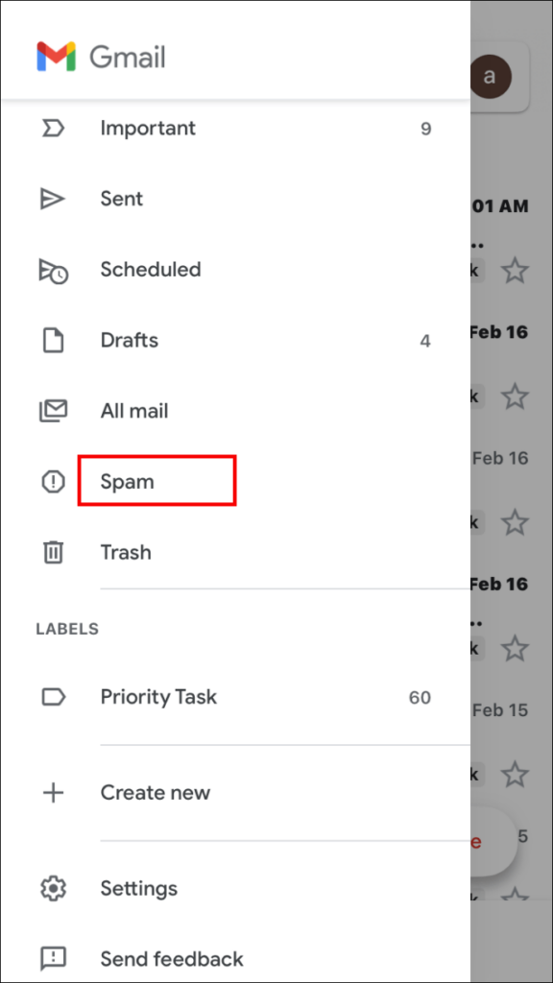Image resolution: width=553 pixels, height=983 pixels.
Task: Click the Sent paper plane icon
Action: point(53,199)
